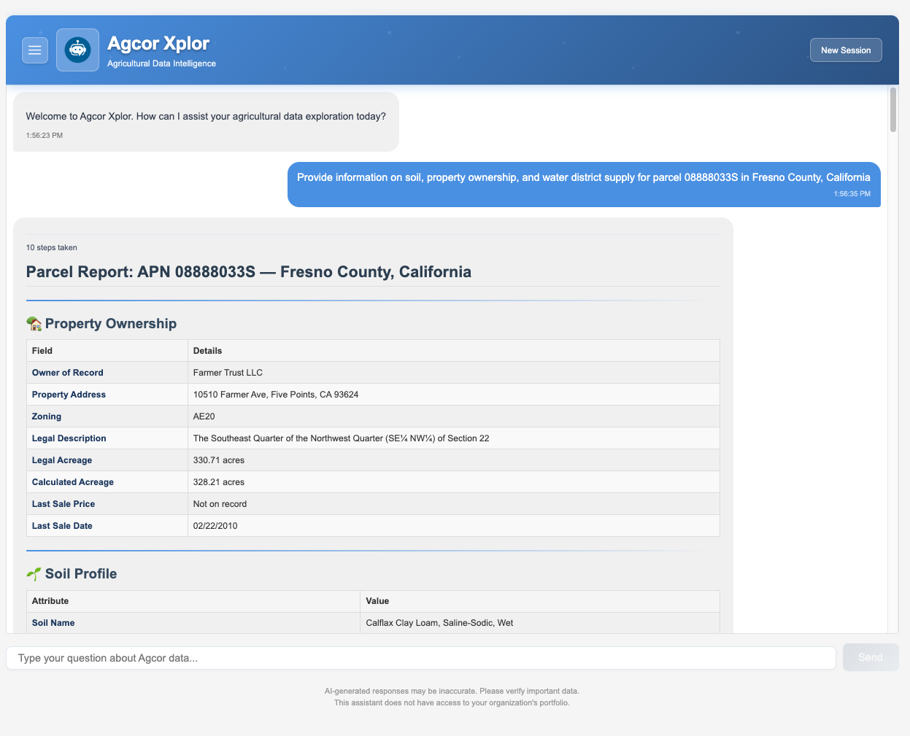
Task: Select the AE20 zoning value
Action: pyautogui.click(x=204, y=417)
